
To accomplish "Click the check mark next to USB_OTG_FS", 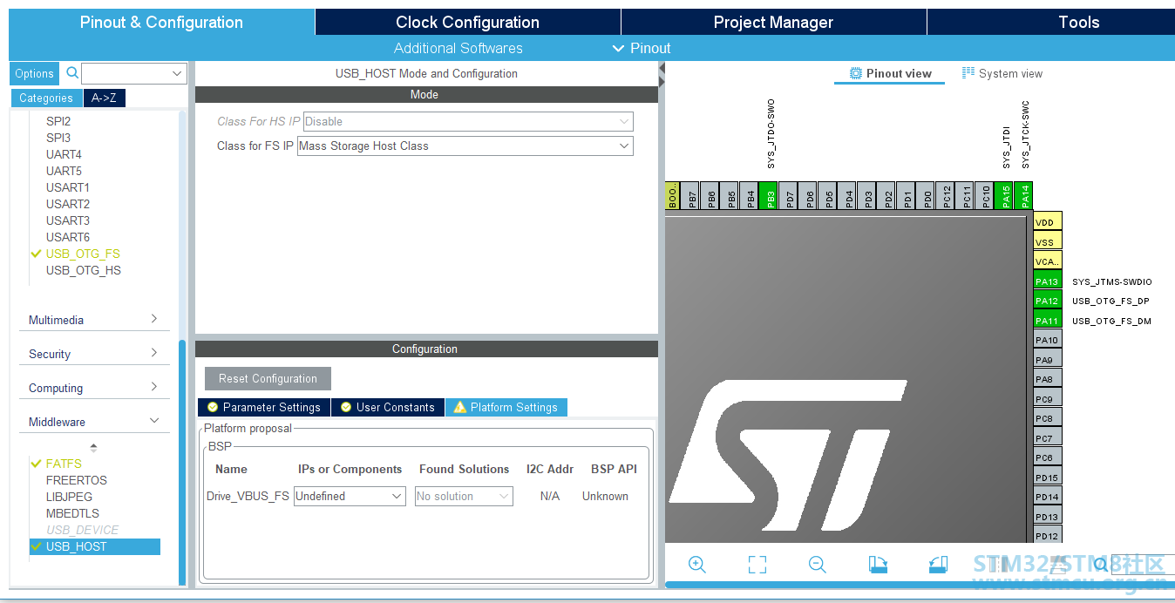I will pyautogui.click(x=36, y=254).
